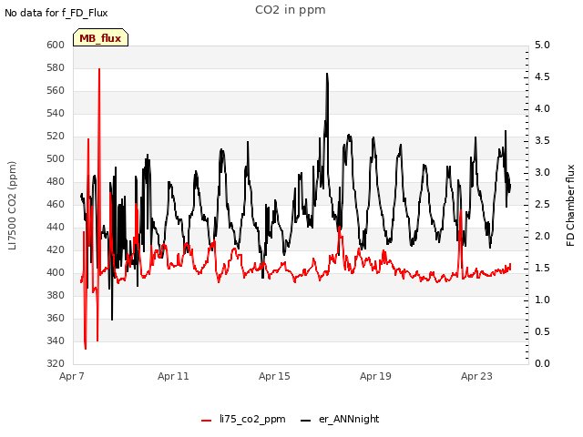Click the tallest black er_ANNnight peak

[x=327, y=75]
